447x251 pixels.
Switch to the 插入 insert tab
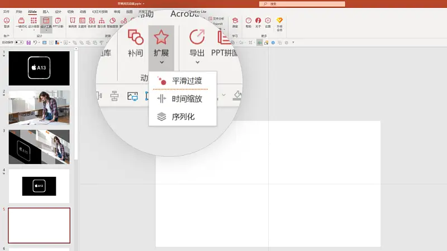(x=46, y=12)
